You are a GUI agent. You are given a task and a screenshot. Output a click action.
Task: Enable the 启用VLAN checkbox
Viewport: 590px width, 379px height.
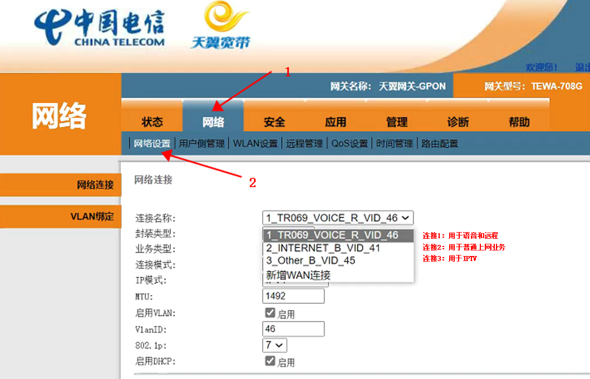(271, 313)
